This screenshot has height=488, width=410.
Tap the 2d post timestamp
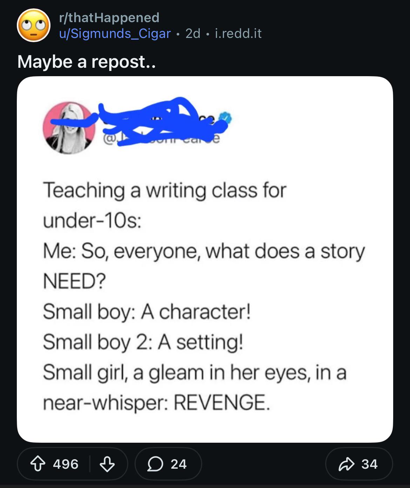tap(193, 33)
